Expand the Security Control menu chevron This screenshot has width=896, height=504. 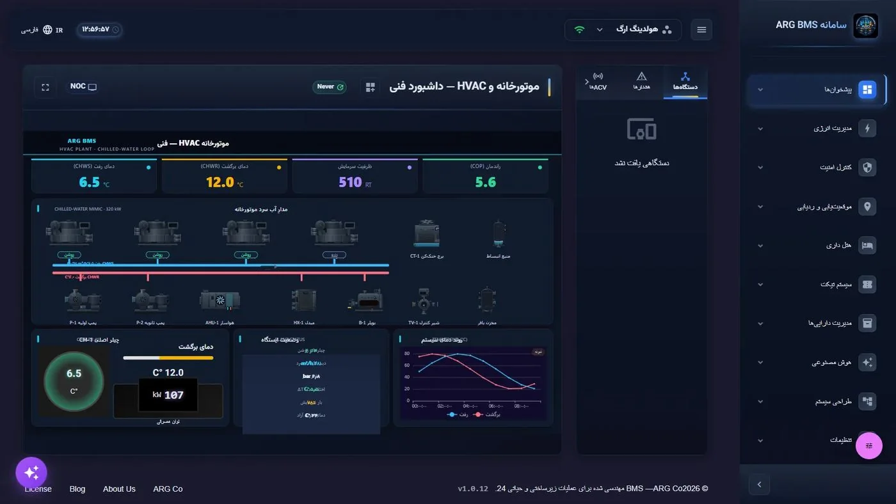[x=760, y=168]
